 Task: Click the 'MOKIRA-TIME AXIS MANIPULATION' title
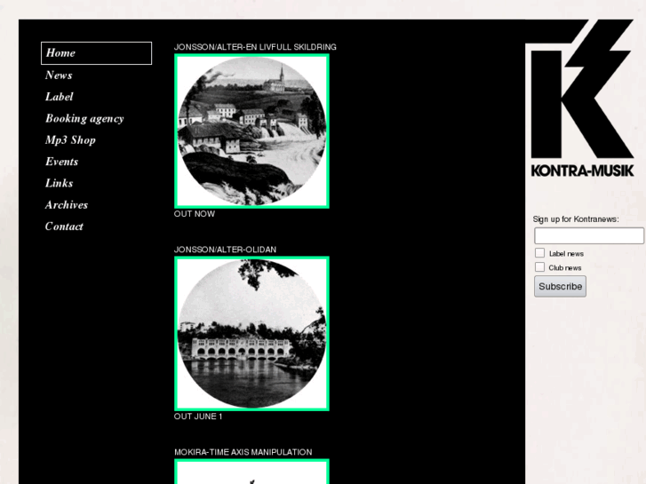(243, 452)
